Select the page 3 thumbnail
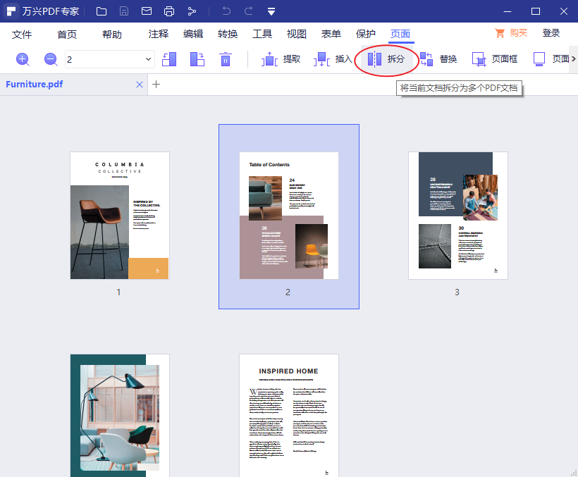Screen dimensions: 578x477 [457, 215]
